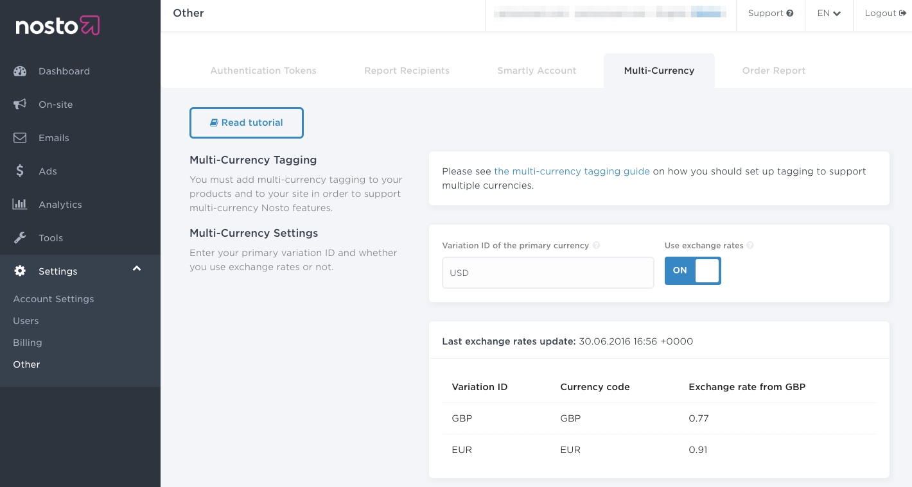
Task: Click the Settings gear icon
Action: tap(20, 271)
